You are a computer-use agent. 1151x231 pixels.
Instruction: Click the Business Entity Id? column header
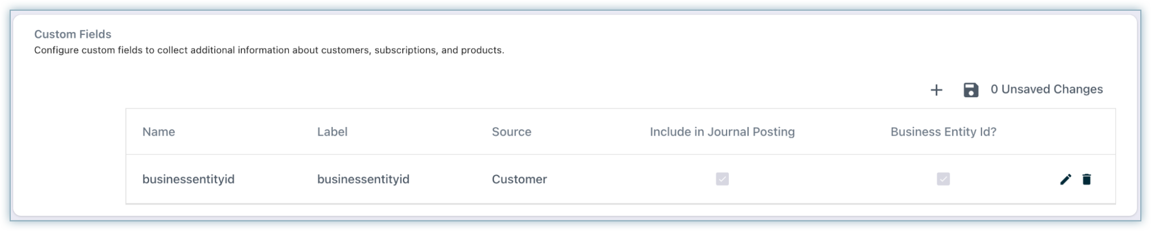943,132
